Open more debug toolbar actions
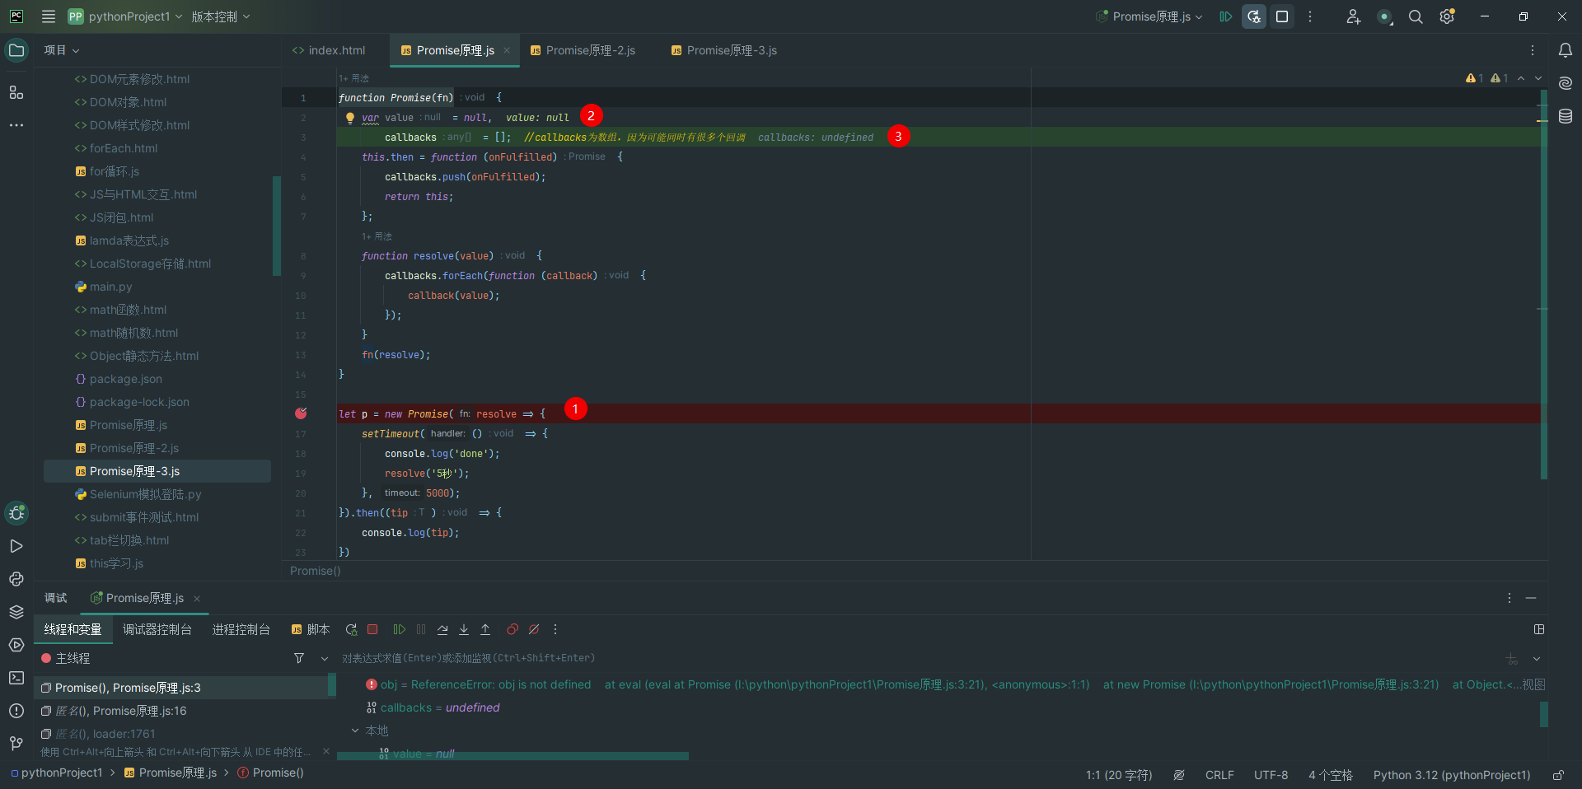Screen dimensions: 1582x789 555,629
